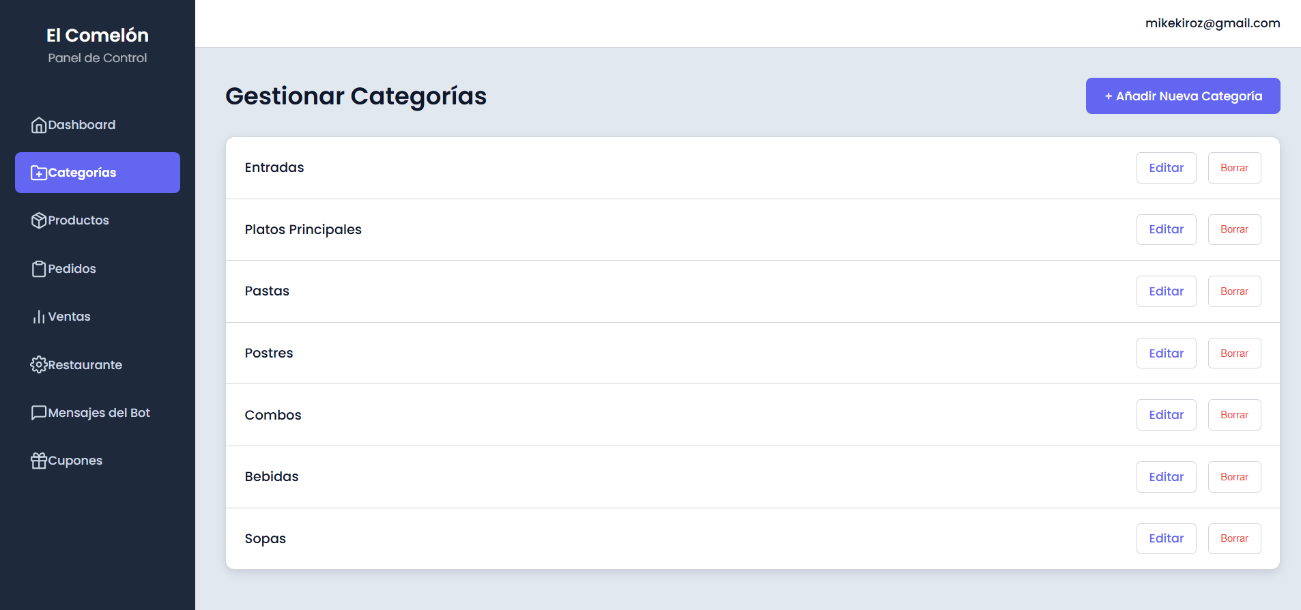This screenshot has width=1301, height=610.
Task: Delete the Platos Principales category
Action: tap(1234, 229)
